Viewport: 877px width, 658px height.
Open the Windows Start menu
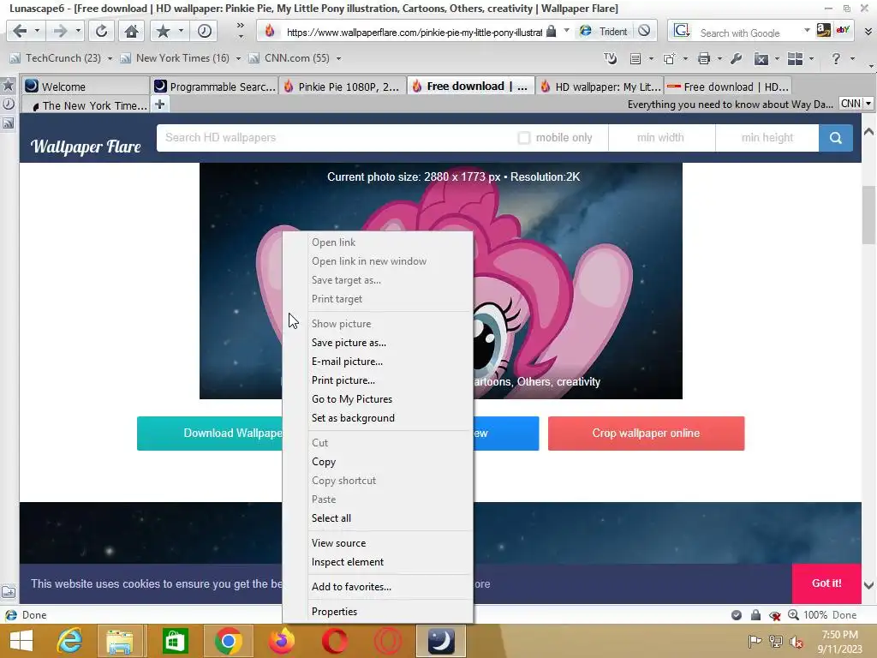21,641
